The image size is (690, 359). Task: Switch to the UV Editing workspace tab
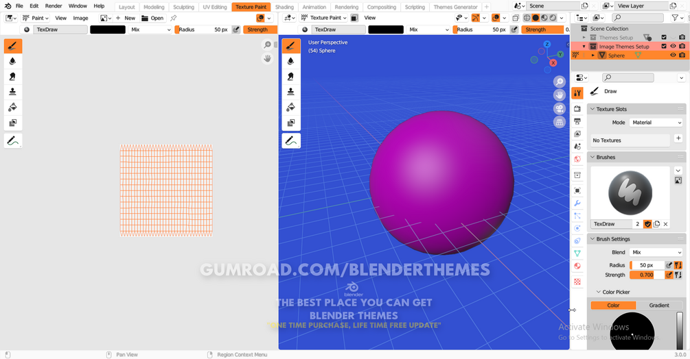coord(215,7)
